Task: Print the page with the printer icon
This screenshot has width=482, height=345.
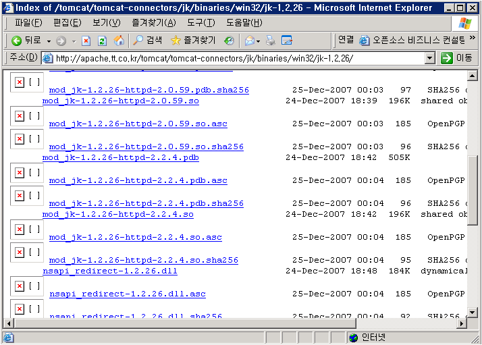Action: pos(271,41)
